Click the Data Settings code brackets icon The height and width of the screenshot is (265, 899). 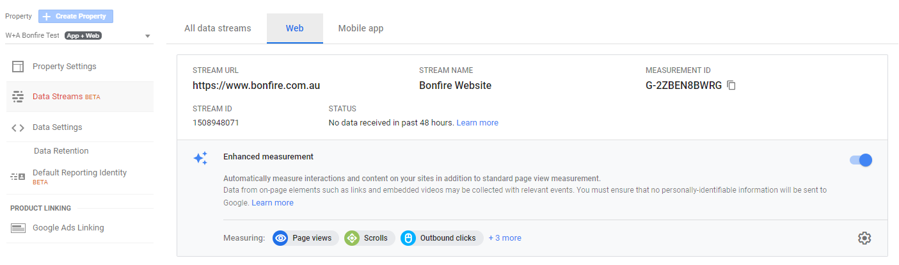[x=18, y=127]
